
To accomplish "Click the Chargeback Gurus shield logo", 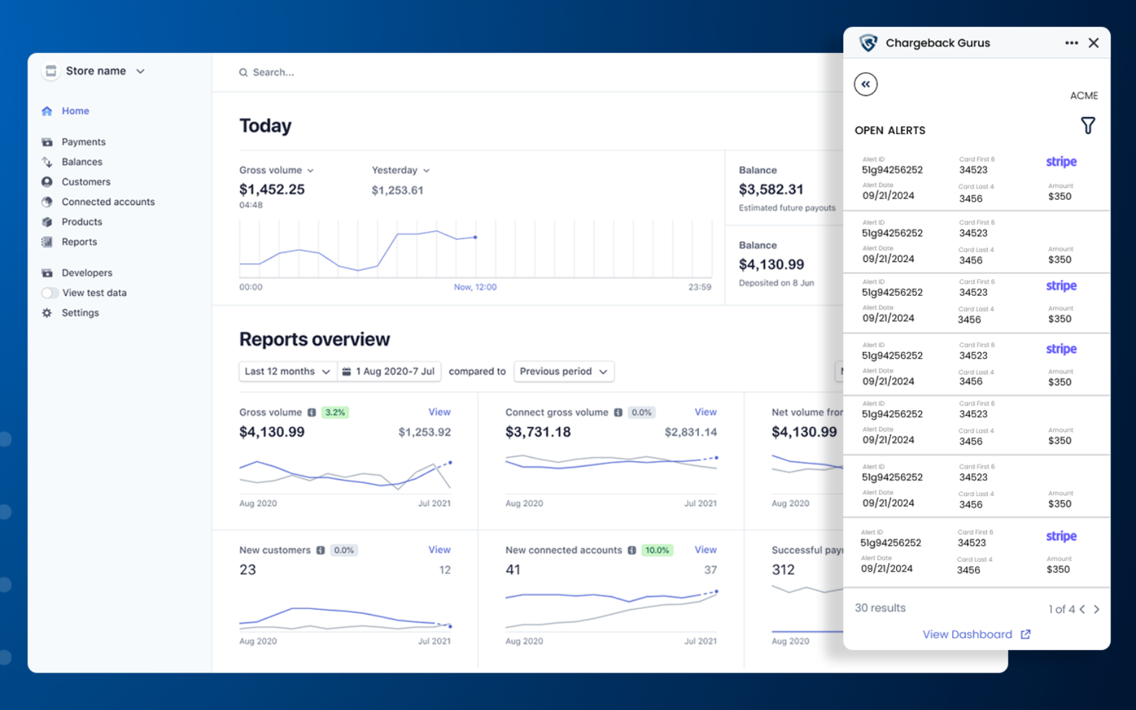I will pos(868,42).
